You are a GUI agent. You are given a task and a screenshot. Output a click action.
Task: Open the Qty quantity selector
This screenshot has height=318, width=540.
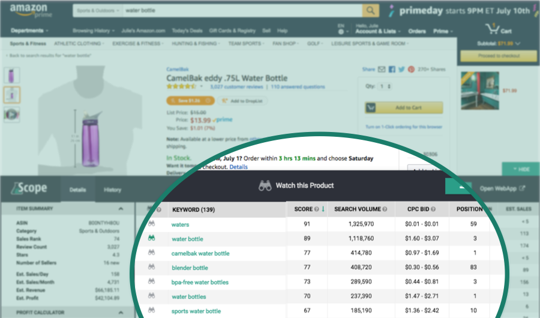(x=385, y=86)
